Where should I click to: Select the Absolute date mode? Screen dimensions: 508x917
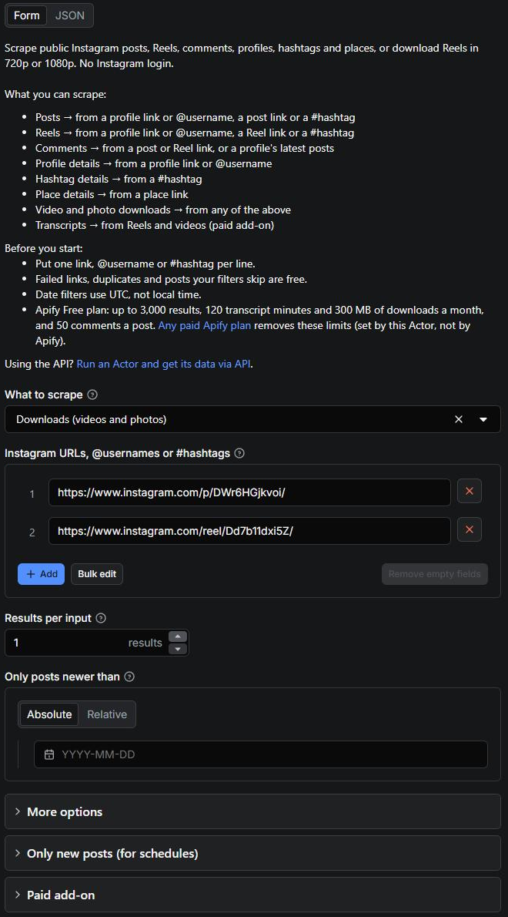pyautogui.click(x=49, y=714)
